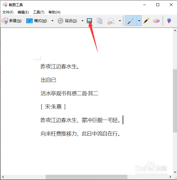This screenshot has height=180, width=177.
Task: Click the horizontal scrollbar right arrow
Action: point(170,177)
